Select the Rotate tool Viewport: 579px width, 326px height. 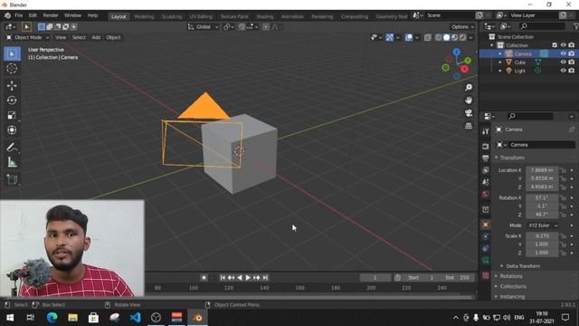tap(12, 101)
